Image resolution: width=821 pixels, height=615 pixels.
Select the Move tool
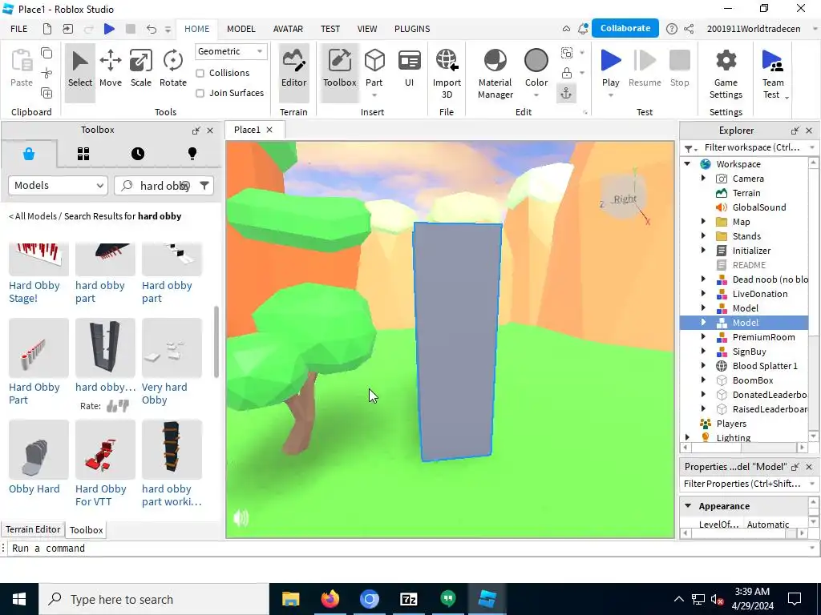(x=111, y=69)
